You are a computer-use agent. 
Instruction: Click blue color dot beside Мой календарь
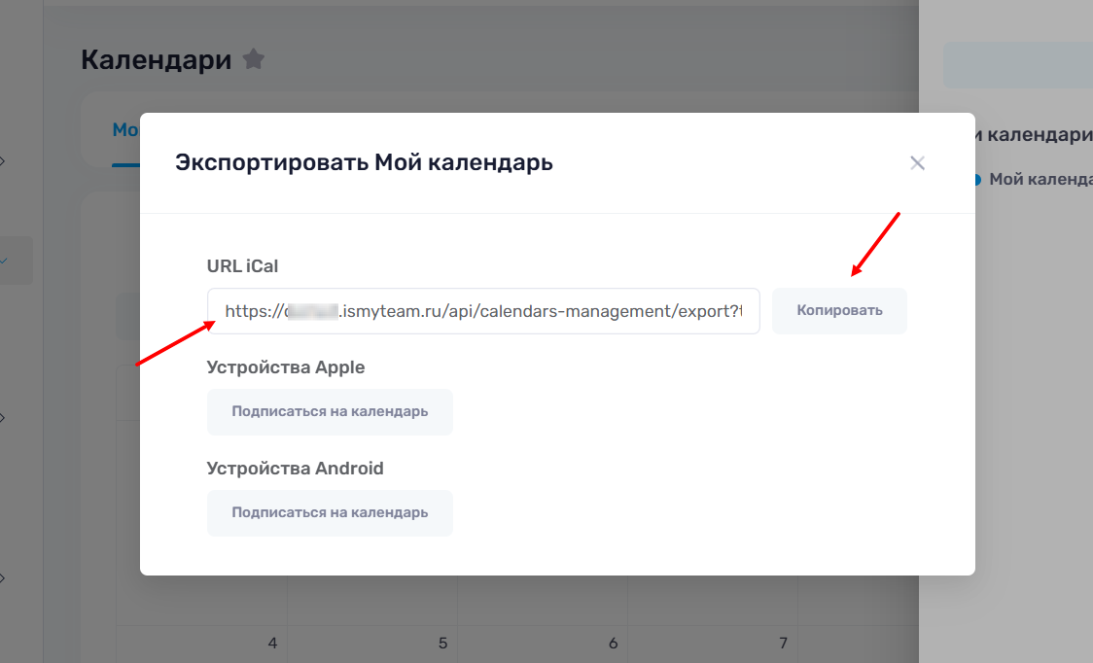tap(977, 179)
